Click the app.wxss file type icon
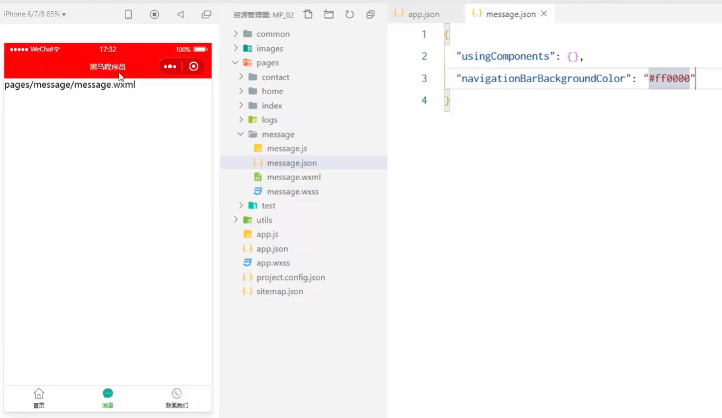This screenshot has height=418, width=722. [x=248, y=262]
